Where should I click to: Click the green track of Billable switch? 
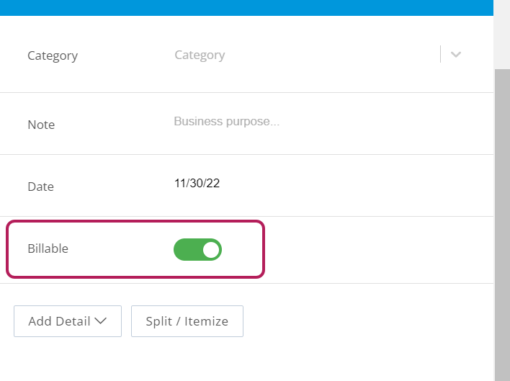click(x=187, y=250)
